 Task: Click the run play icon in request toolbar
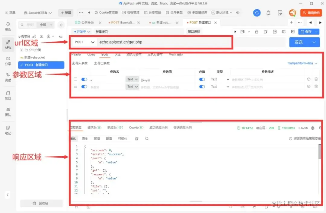(235, 32)
